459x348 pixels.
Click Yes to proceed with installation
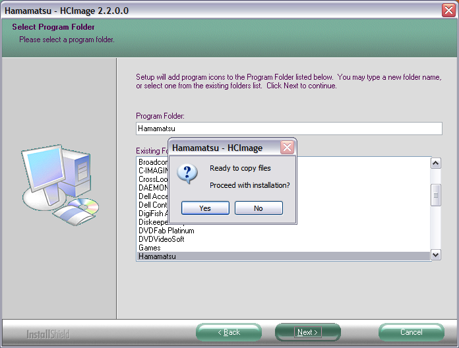(x=205, y=208)
